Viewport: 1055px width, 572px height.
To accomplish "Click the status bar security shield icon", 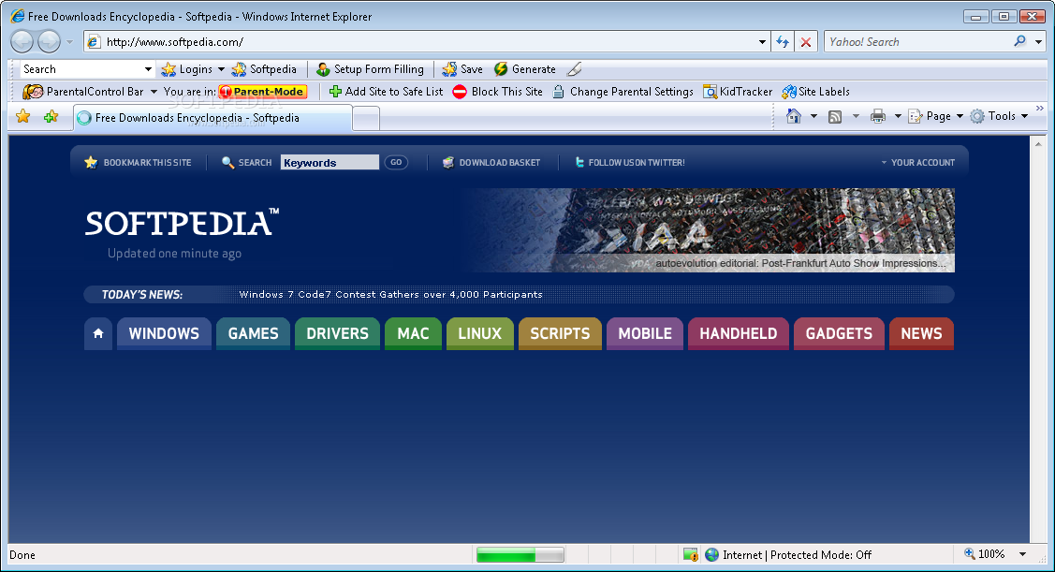I will [690, 554].
